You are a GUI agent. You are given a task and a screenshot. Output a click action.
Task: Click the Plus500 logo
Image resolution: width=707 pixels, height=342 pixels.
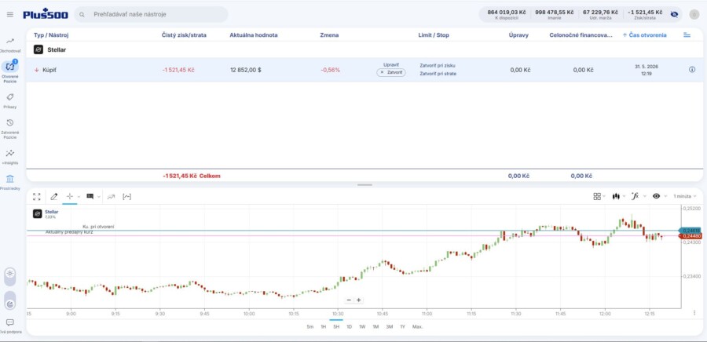pyautogui.click(x=46, y=14)
